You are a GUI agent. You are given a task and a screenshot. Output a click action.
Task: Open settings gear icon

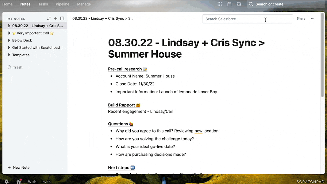click(7, 182)
